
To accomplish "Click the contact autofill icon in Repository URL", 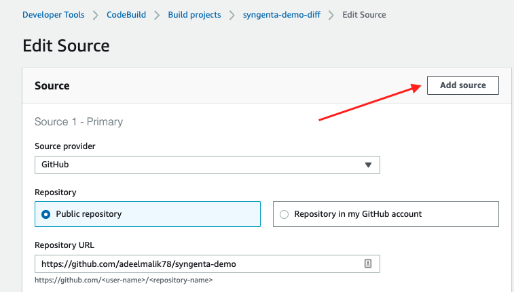I will point(367,264).
